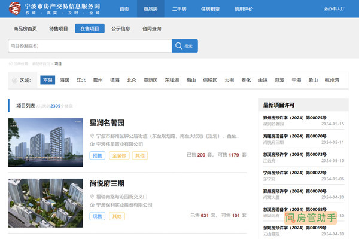Switch to 商品房首页 tab

click(25, 29)
